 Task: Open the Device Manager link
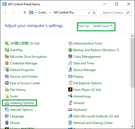85,70
